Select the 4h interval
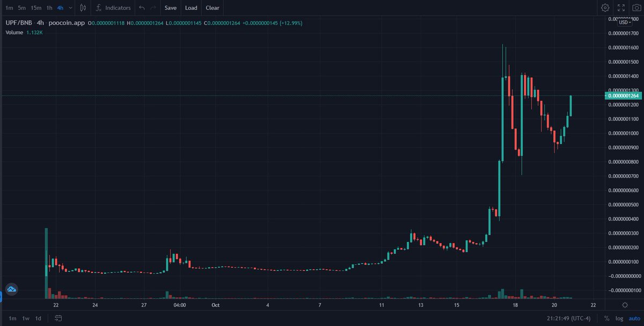This screenshot has width=644, height=326. coord(60,8)
